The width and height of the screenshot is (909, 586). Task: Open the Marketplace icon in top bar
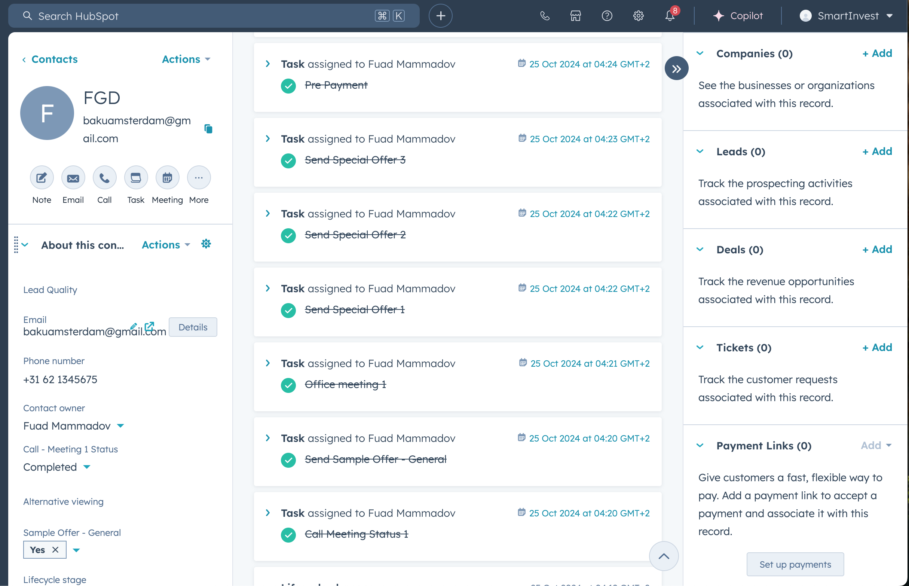point(575,16)
